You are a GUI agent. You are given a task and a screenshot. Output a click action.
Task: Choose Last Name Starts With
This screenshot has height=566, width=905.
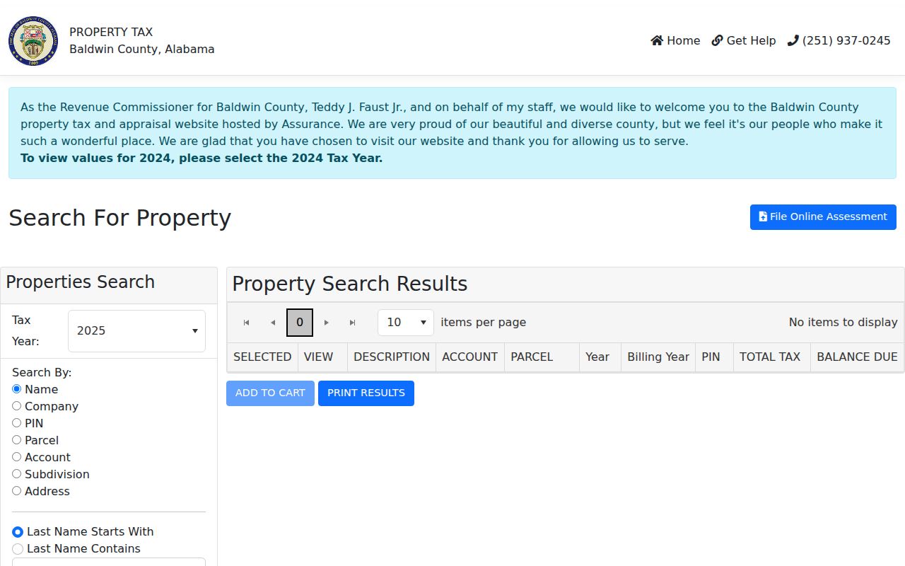point(18,532)
